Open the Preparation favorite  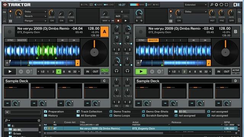tap(54, 112)
